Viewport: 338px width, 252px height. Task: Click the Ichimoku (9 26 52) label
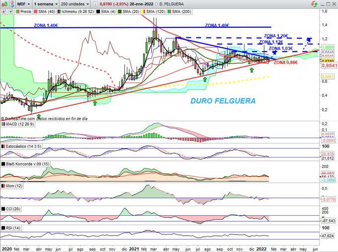point(78,11)
